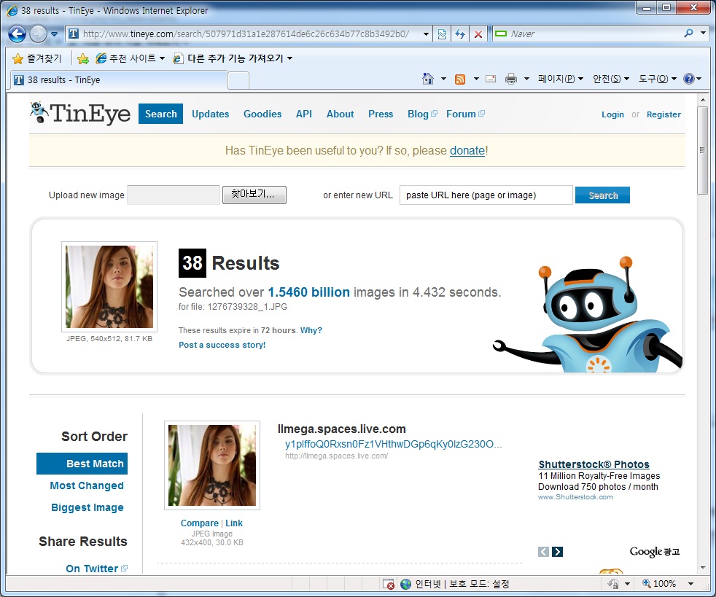Click the orange RSS feeds icon

(x=460, y=79)
